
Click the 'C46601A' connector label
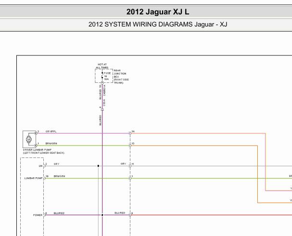pos(104,91)
